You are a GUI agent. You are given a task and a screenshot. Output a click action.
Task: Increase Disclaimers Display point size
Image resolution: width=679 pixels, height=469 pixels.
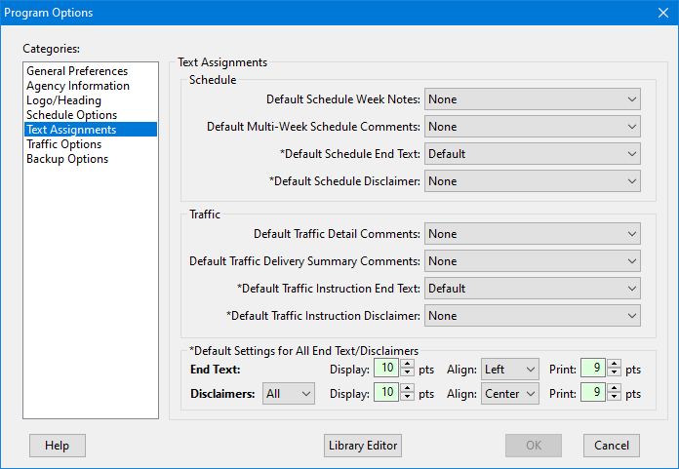coord(407,388)
